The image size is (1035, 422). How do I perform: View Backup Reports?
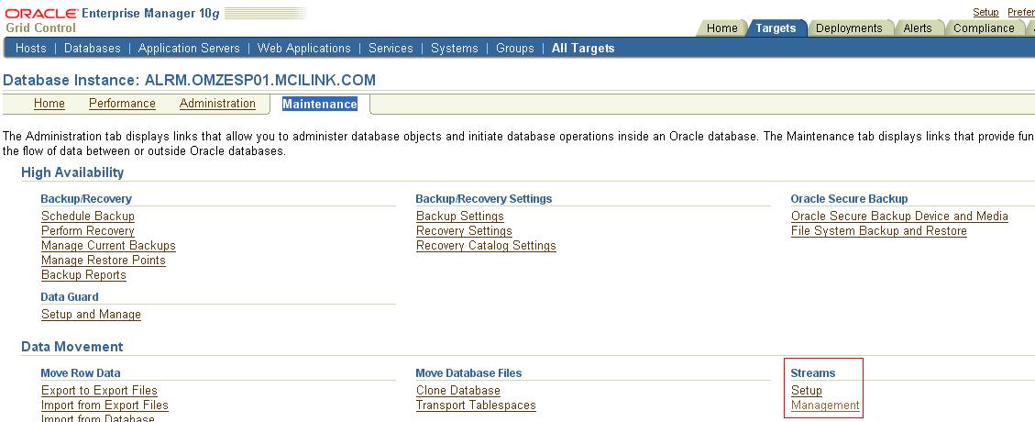coord(83,274)
